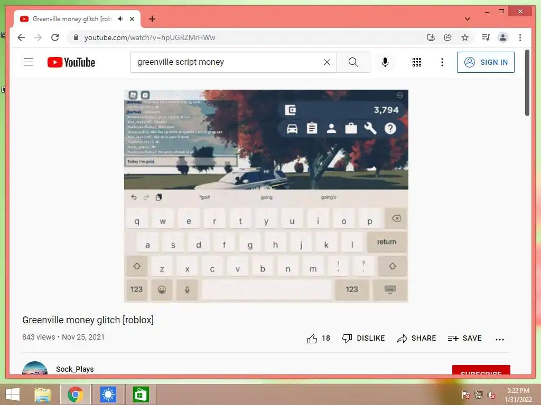This screenshot has height=405, width=541.
Task: Open the Chrome three-dot menu
Action: (x=520, y=37)
